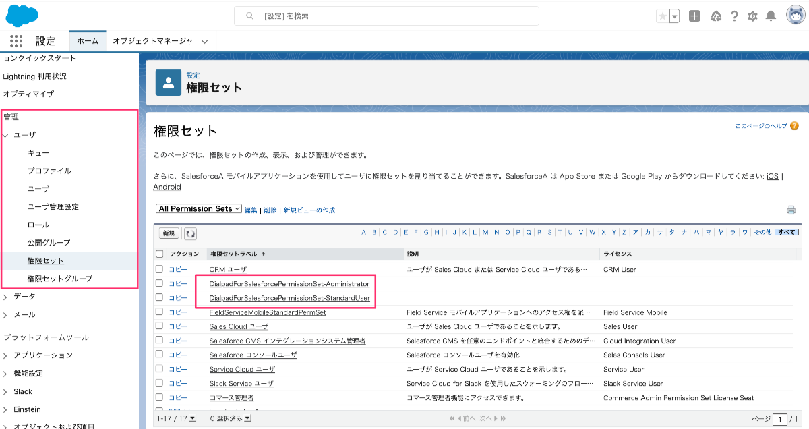The height and width of the screenshot is (429, 809).
Task: Expand the データ section
Action: pyautogui.click(x=6, y=297)
